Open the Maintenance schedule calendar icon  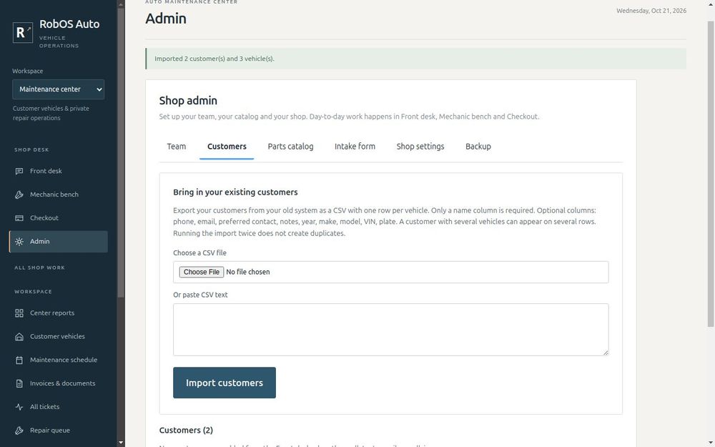point(19,360)
